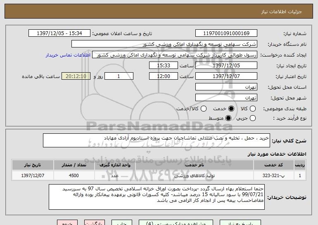Click the تاریخ اعتبار نیاز label
Viewport: 318px width, 225px height.
[291, 77]
